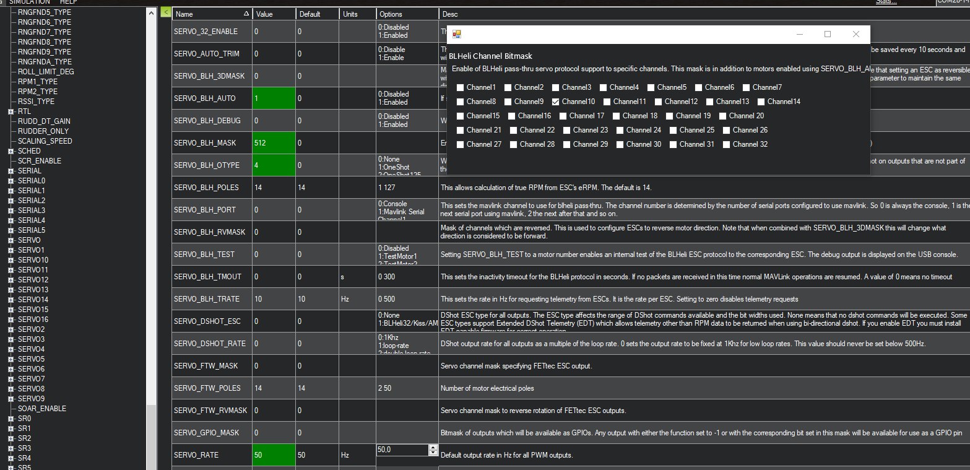Enable the Channel1 checkbox
Image resolution: width=970 pixels, height=470 pixels.
click(461, 87)
